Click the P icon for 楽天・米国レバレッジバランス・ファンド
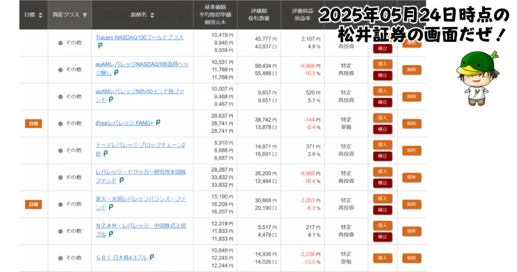 click(111, 207)
